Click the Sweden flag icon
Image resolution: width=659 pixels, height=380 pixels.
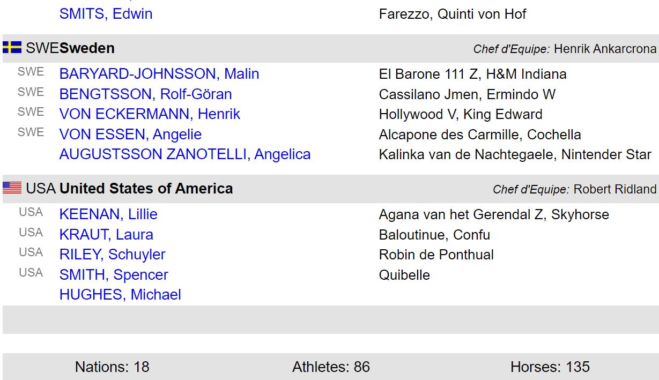[12, 48]
